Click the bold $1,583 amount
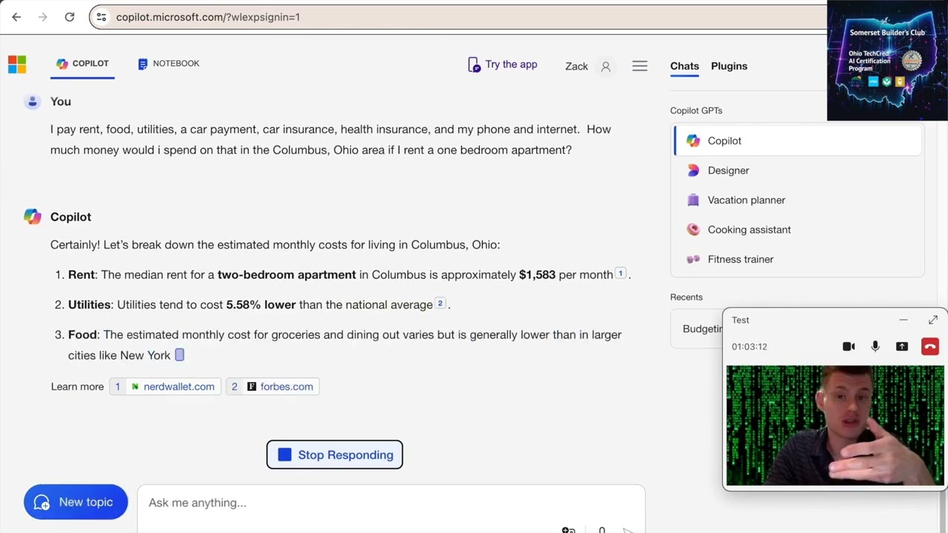The image size is (948, 533). click(537, 275)
